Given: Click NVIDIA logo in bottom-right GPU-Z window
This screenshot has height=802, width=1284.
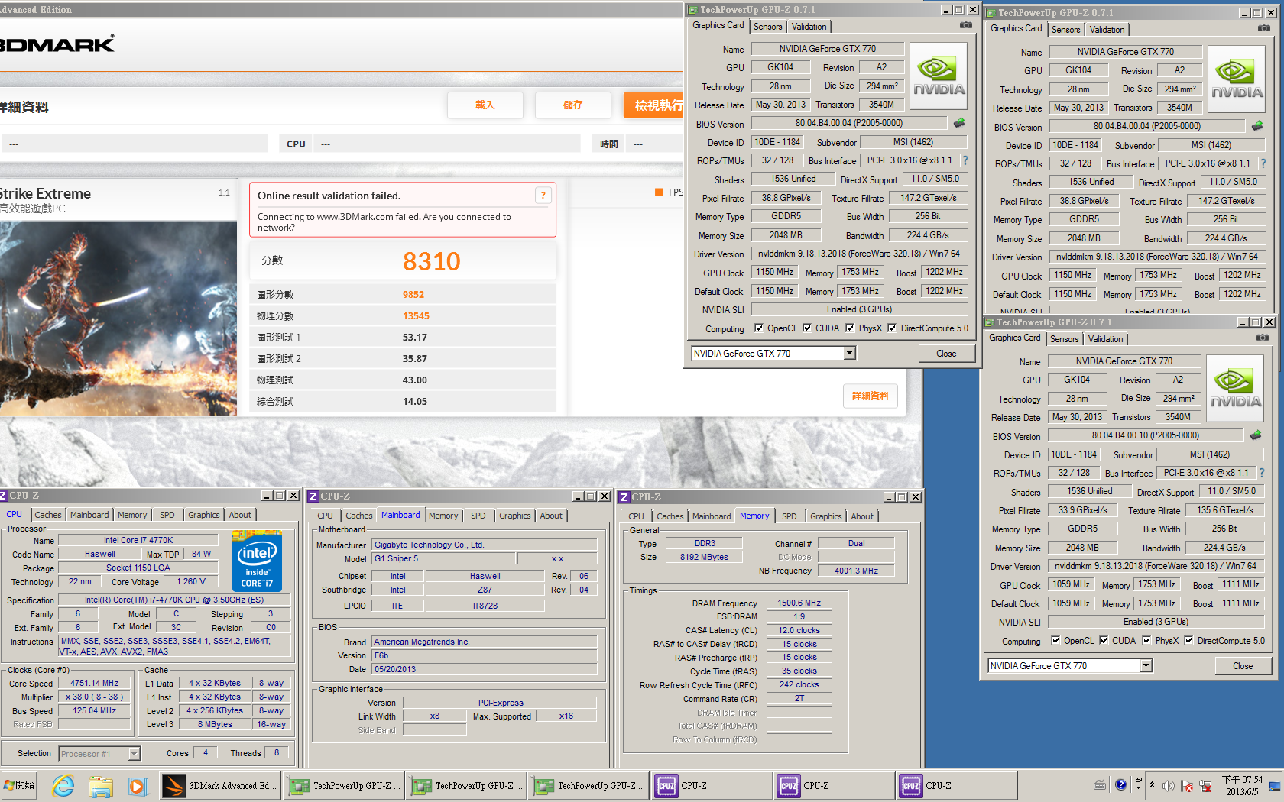Looking at the screenshot, I should point(1235,389).
